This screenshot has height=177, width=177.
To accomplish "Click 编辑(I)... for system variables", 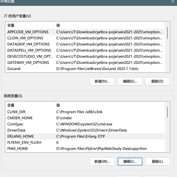I will [x=129, y=161].
